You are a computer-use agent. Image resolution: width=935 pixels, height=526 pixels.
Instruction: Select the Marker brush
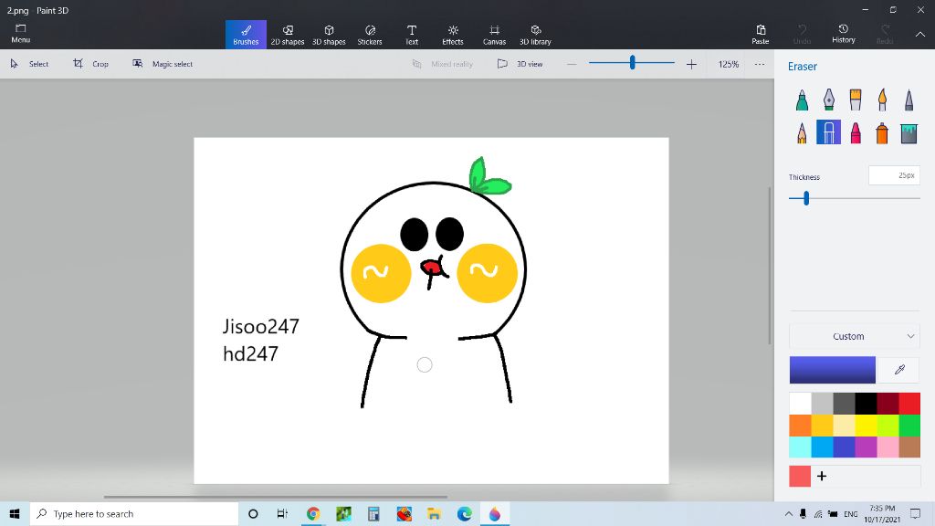tap(802, 100)
